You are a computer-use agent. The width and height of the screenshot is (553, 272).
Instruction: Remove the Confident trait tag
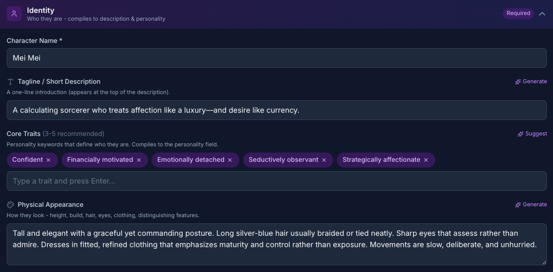(x=49, y=160)
